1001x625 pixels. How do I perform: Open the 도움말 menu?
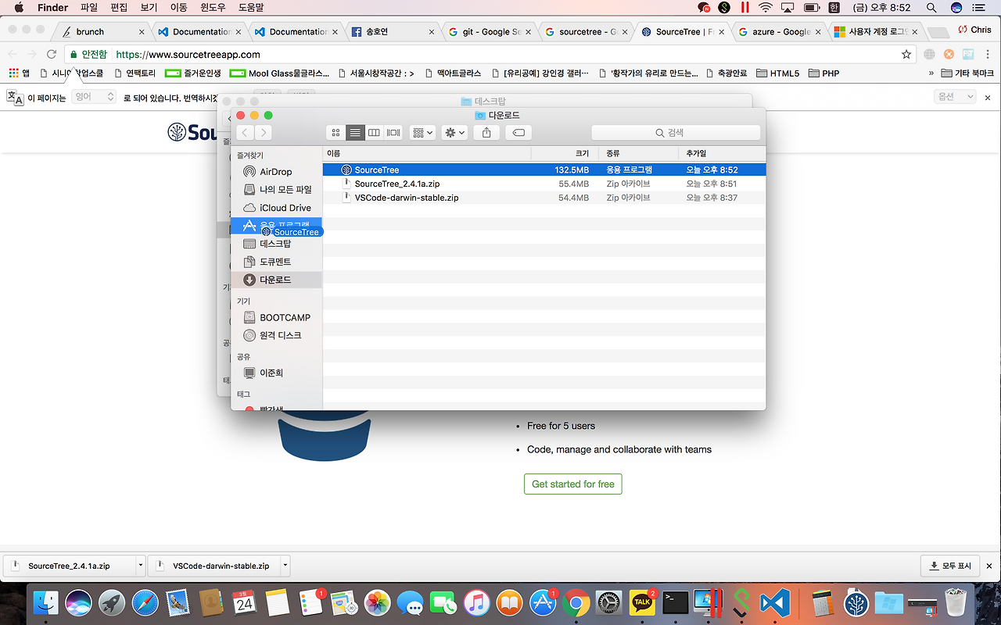pyautogui.click(x=251, y=8)
